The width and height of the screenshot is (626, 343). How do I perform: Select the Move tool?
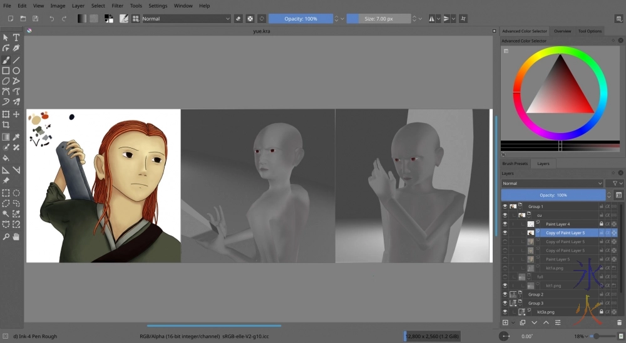pos(16,114)
